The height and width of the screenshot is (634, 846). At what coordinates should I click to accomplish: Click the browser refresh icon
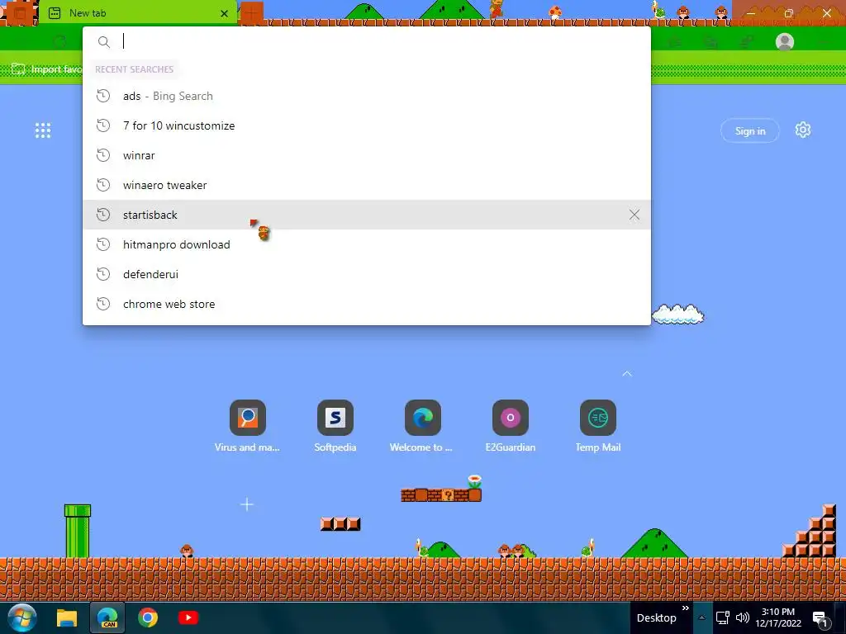tap(59, 41)
